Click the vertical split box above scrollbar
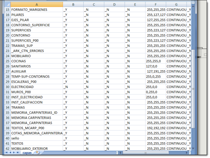Image resolution: width=210 pixels, height=158 pixels. (193, 3)
